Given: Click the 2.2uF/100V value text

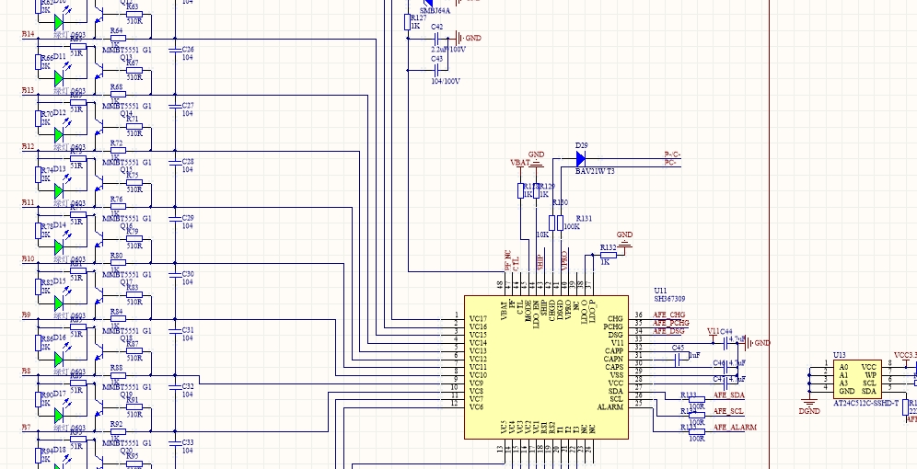Looking at the screenshot, I should pyautogui.click(x=448, y=49).
